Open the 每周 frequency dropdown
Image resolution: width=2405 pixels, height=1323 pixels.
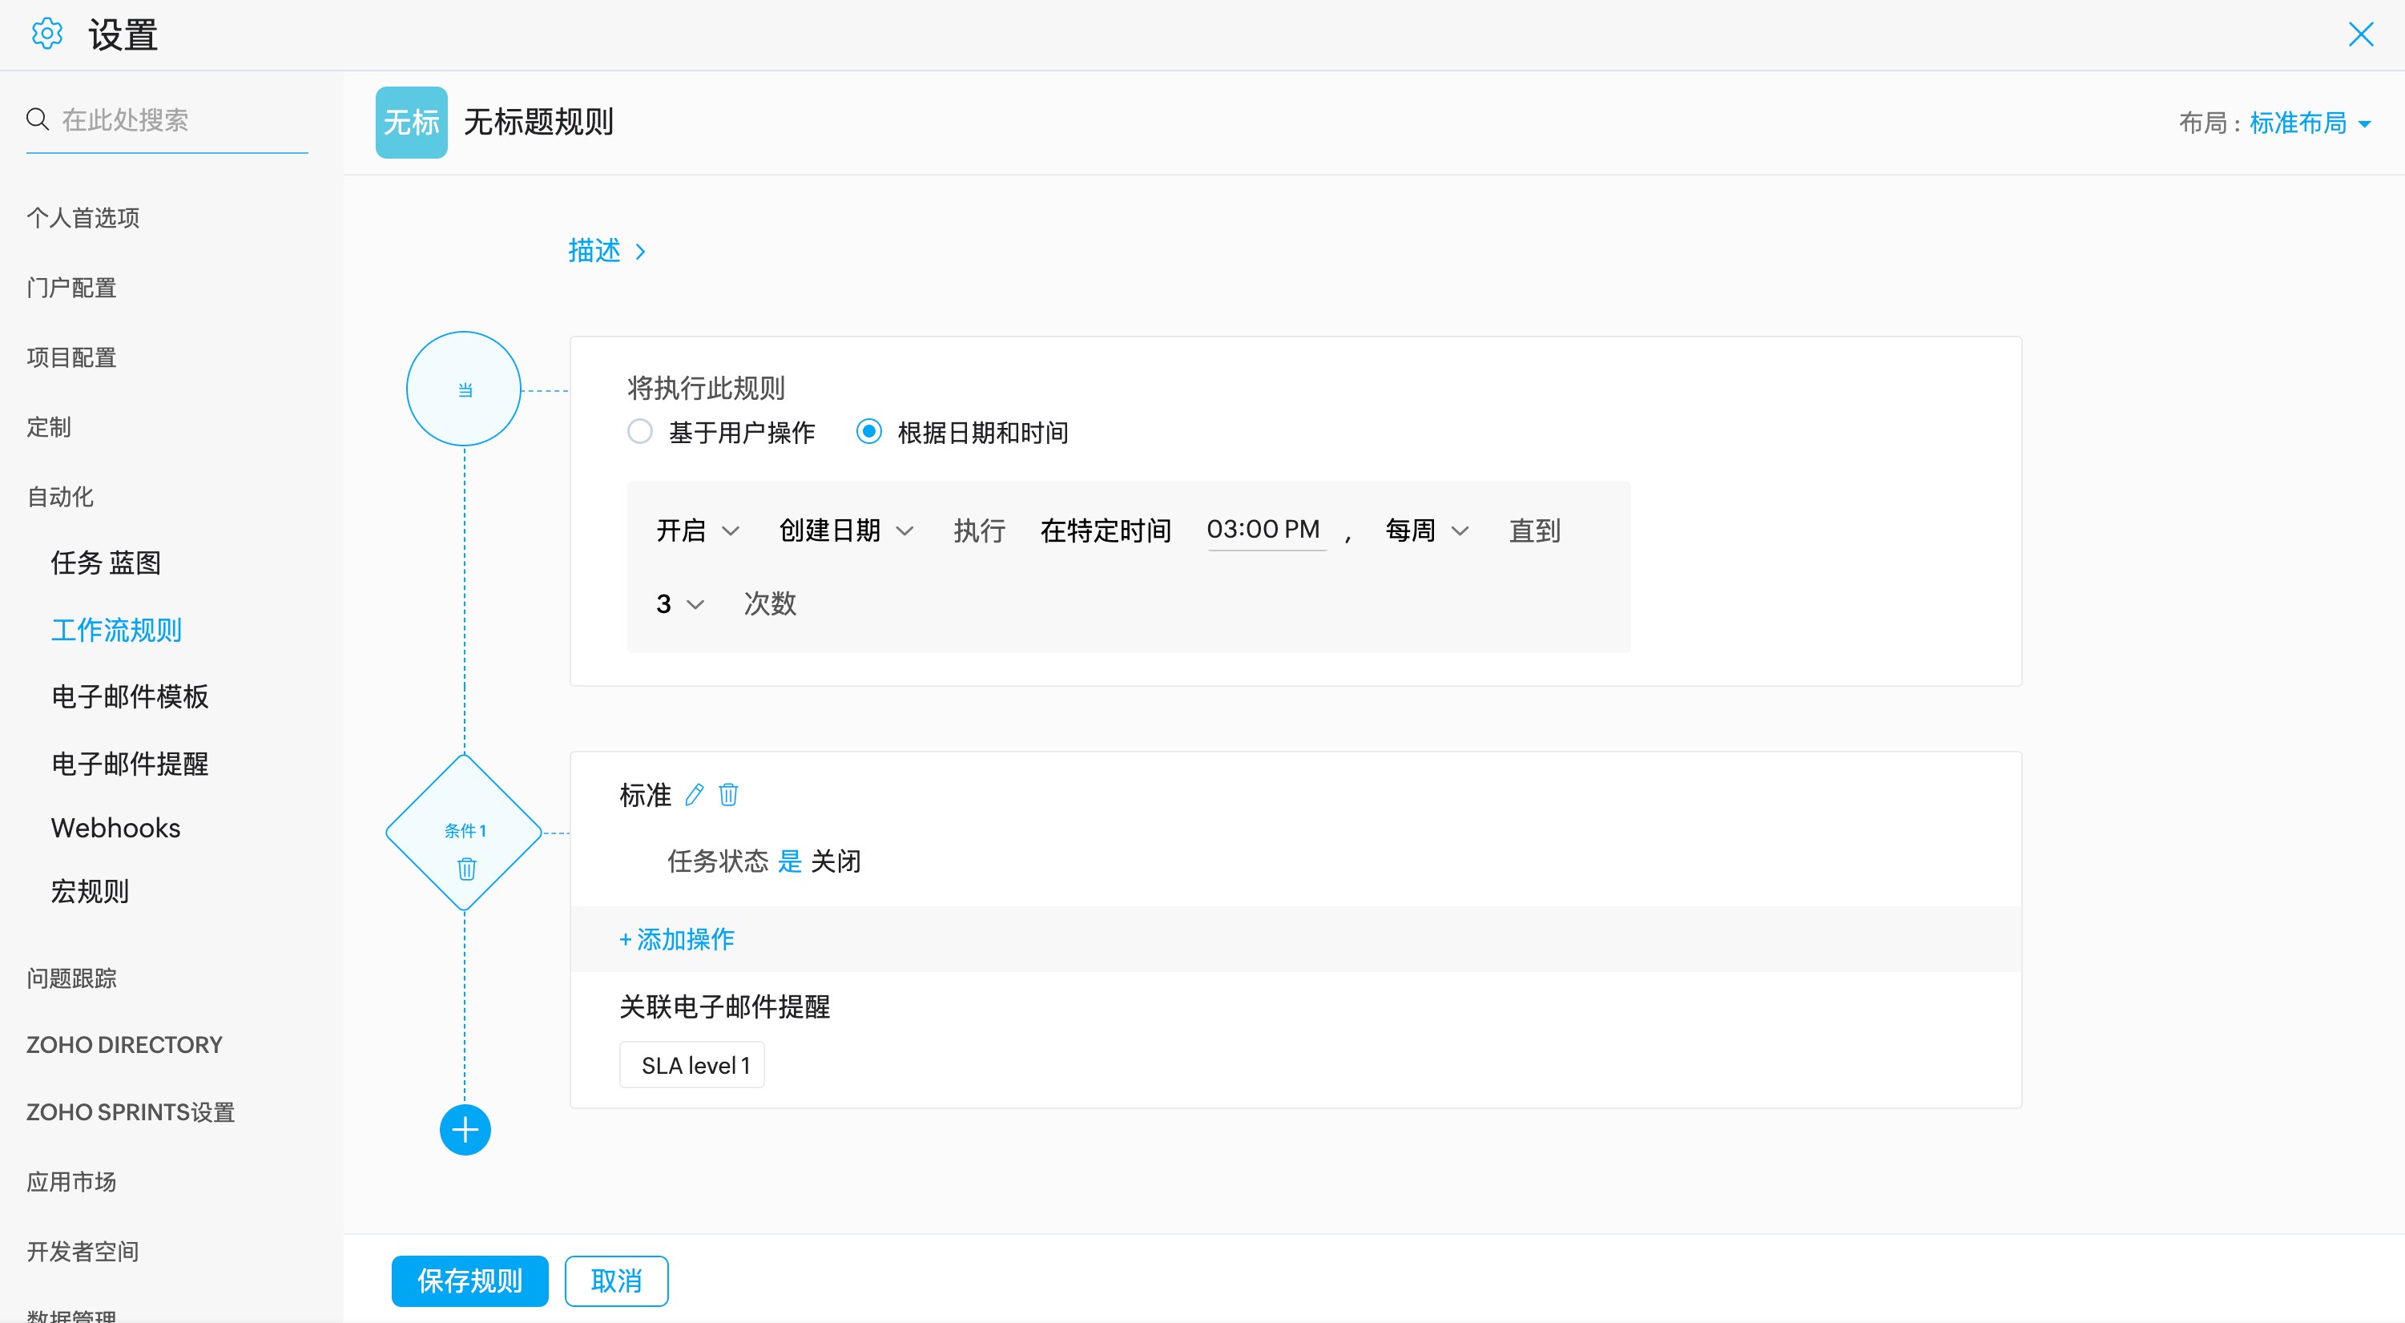coord(1426,530)
